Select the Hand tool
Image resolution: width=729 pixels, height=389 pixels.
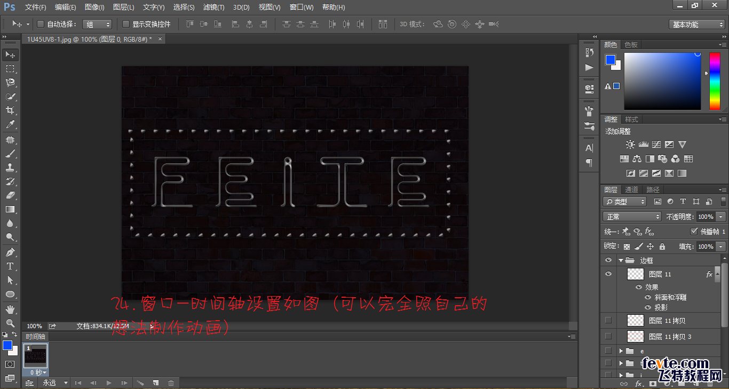point(10,308)
